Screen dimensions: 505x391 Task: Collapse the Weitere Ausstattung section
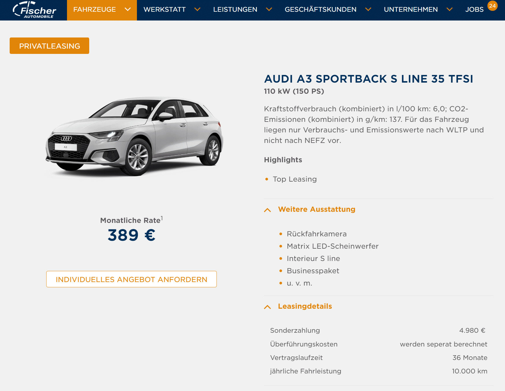tap(317, 209)
